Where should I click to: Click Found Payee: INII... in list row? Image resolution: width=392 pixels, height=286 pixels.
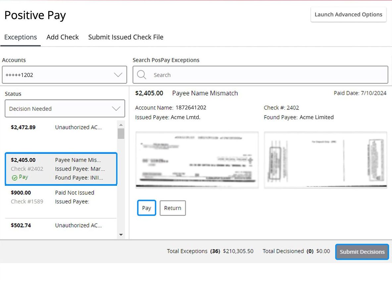coord(79,178)
